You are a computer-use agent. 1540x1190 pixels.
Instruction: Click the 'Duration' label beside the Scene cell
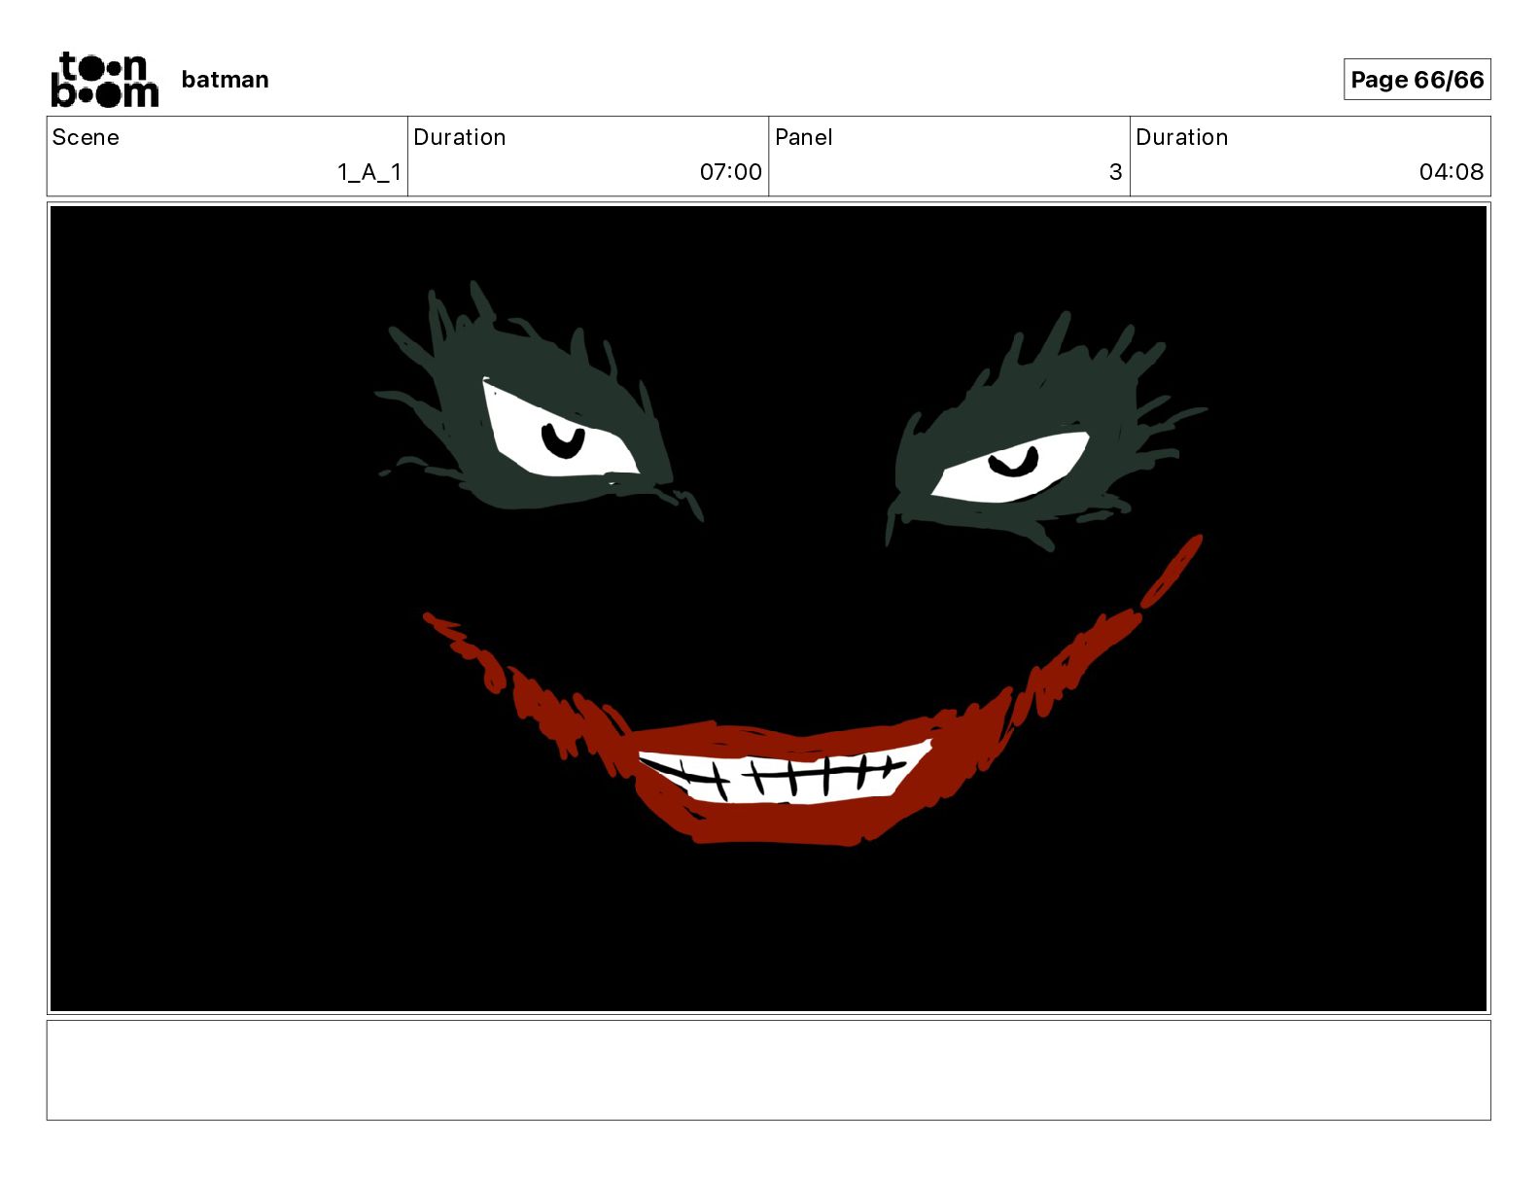(460, 137)
